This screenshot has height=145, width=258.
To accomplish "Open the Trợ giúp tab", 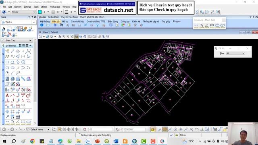I will 166,21.
